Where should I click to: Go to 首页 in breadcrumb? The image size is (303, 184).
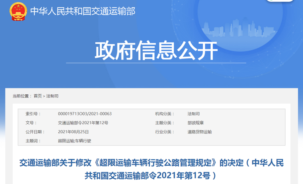coord(38,96)
